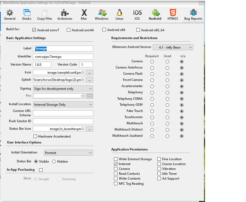Click the browse button next to Splash
Screen dimensions: 246x202
click(90, 80)
